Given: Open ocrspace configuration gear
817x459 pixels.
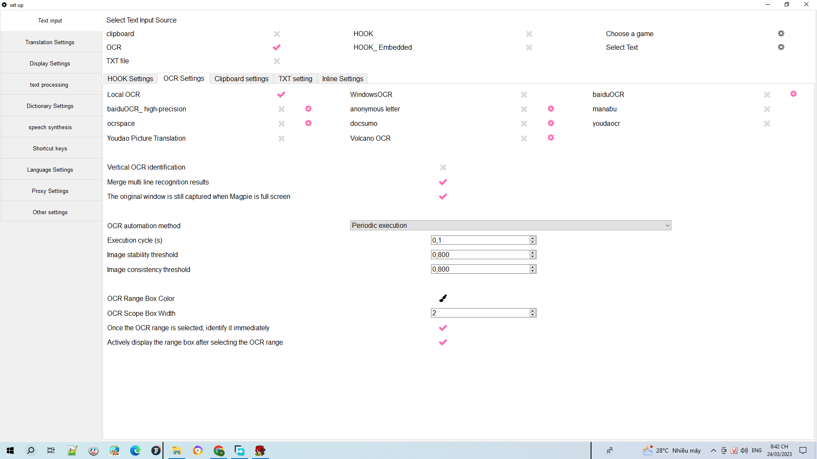Looking at the screenshot, I should point(308,123).
